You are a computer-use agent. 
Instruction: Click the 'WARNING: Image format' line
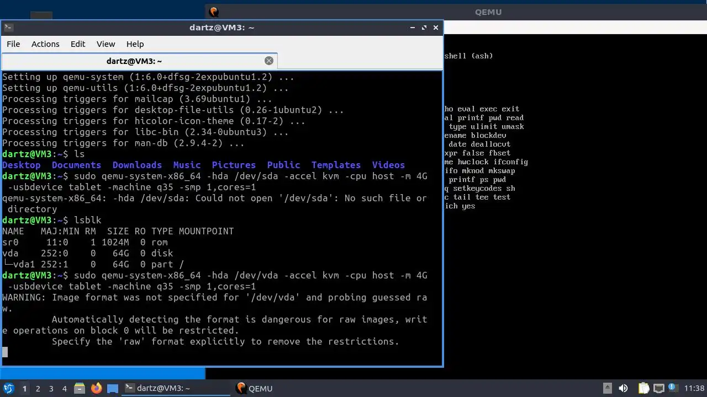pos(215,297)
